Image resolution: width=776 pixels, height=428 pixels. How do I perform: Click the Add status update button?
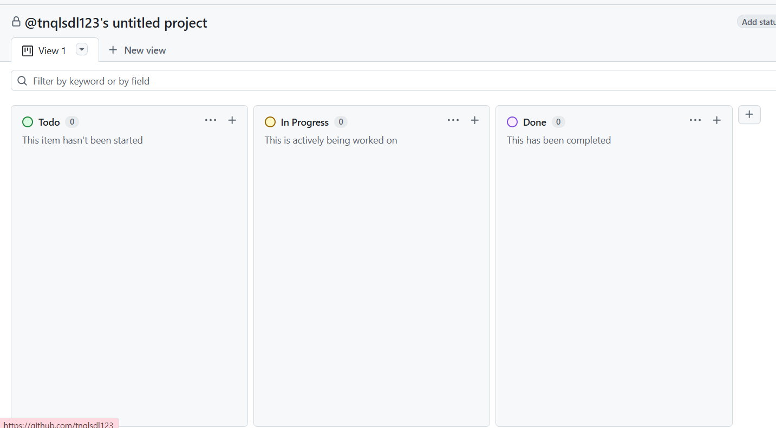coord(757,22)
